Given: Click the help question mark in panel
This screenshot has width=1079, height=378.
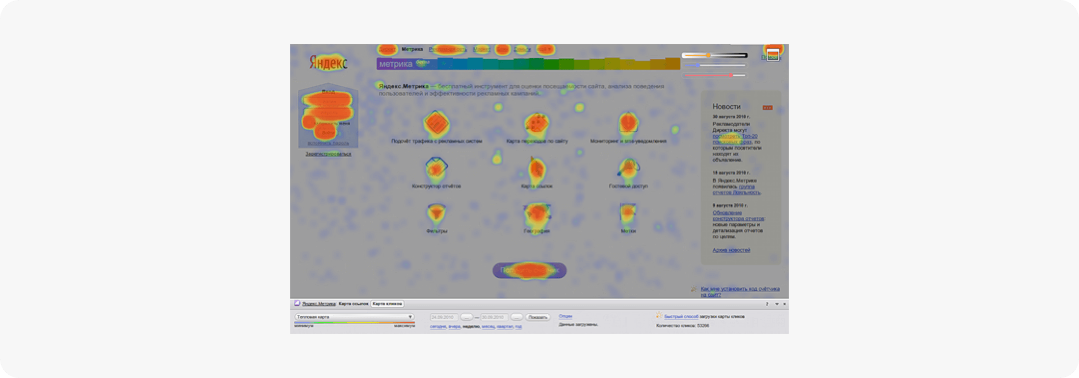Looking at the screenshot, I should [767, 304].
